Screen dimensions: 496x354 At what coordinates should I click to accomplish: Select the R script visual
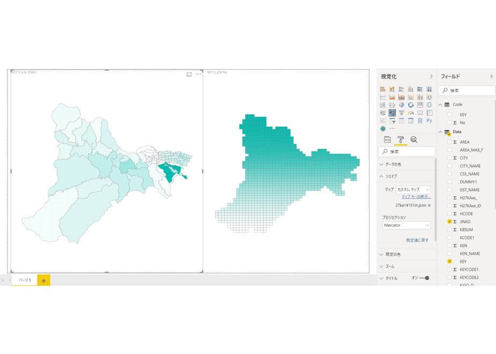420,121
